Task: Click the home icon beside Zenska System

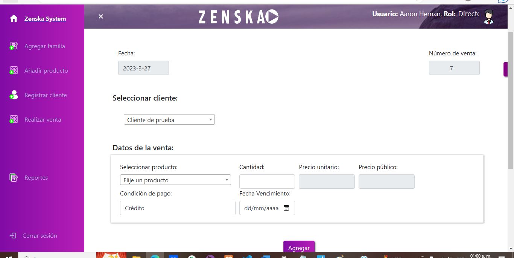Action: (x=14, y=18)
